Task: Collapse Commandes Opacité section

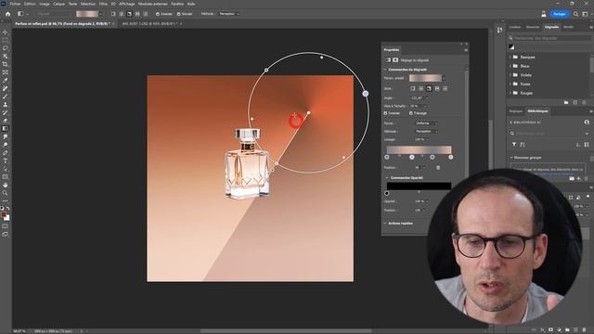Action: pos(387,177)
